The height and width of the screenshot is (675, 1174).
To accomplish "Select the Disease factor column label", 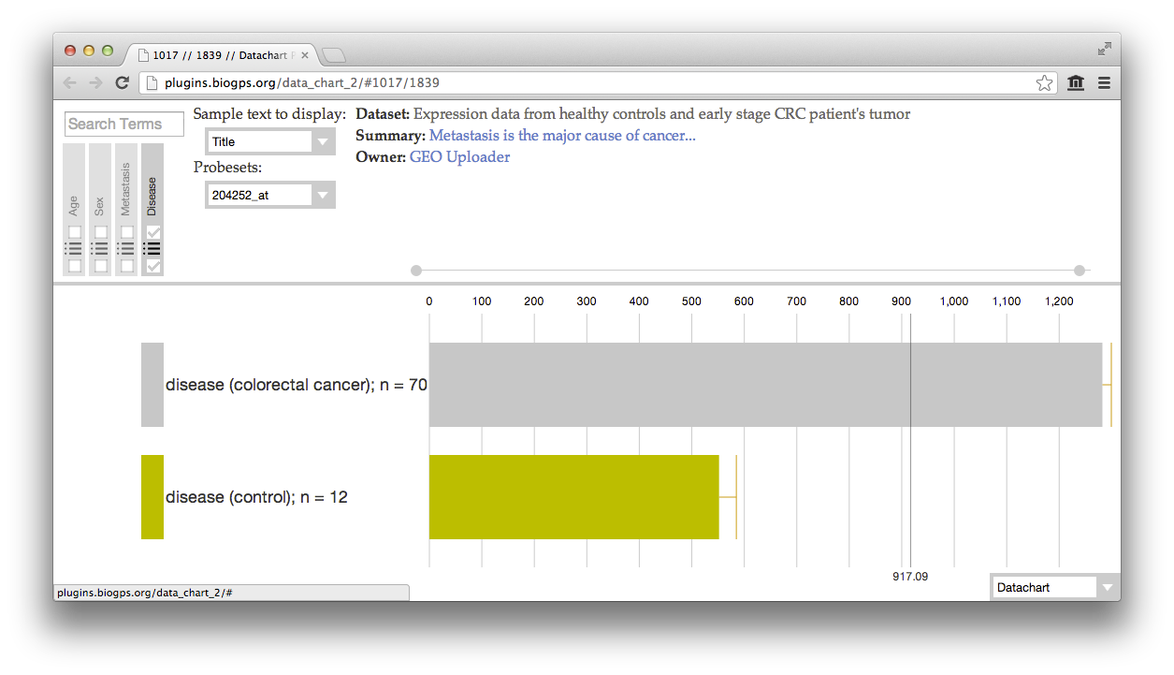I will (152, 198).
